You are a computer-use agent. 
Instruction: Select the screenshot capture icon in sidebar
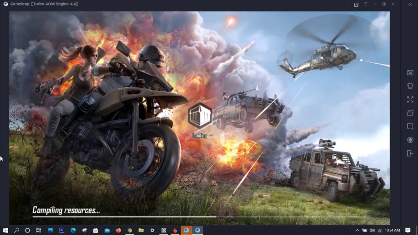(x=410, y=126)
